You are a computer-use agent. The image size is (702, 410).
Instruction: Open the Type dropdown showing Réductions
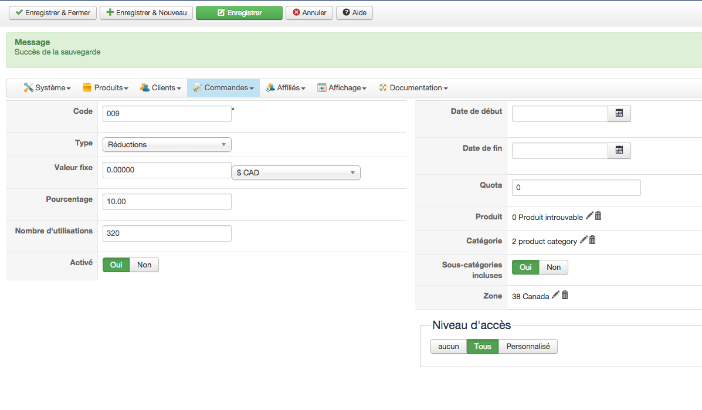(167, 144)
